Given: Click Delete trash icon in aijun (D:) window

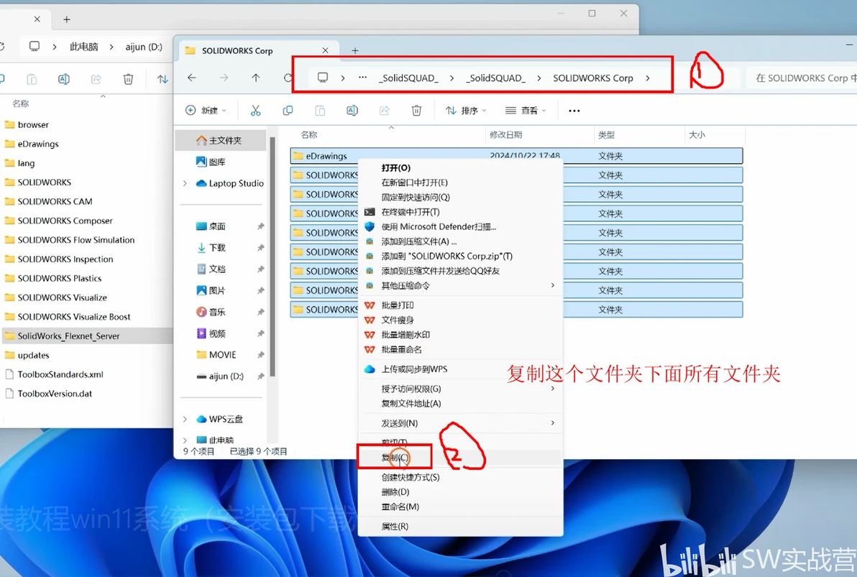Looking at the screenshot, I should coord(129,79).
